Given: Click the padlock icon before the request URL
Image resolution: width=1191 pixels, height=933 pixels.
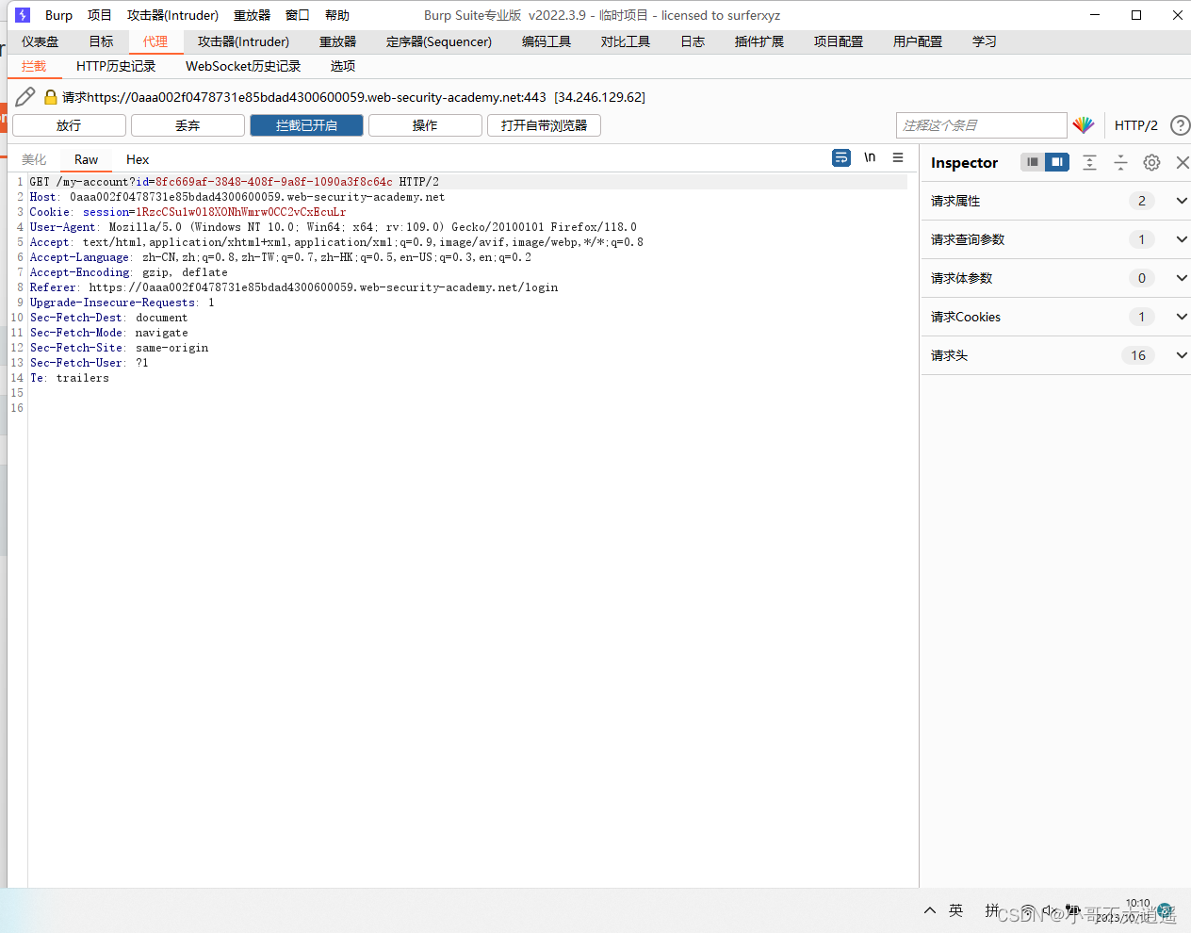Looking at the screenshot, I should pos(51,96).
